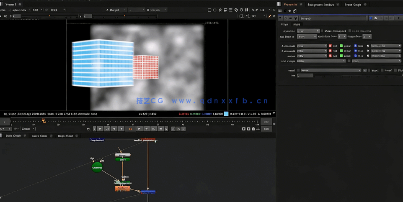The width and height of the screenshot is (403, 202).
Task: Jump to the last frame button
Action: [x=160, y=129]
